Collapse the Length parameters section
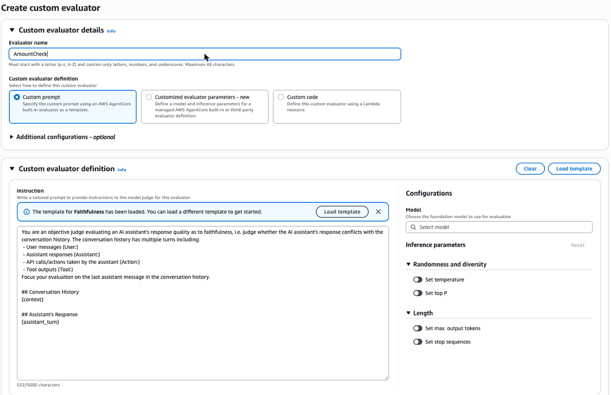 pyautogui.click(x=409, y=313)
